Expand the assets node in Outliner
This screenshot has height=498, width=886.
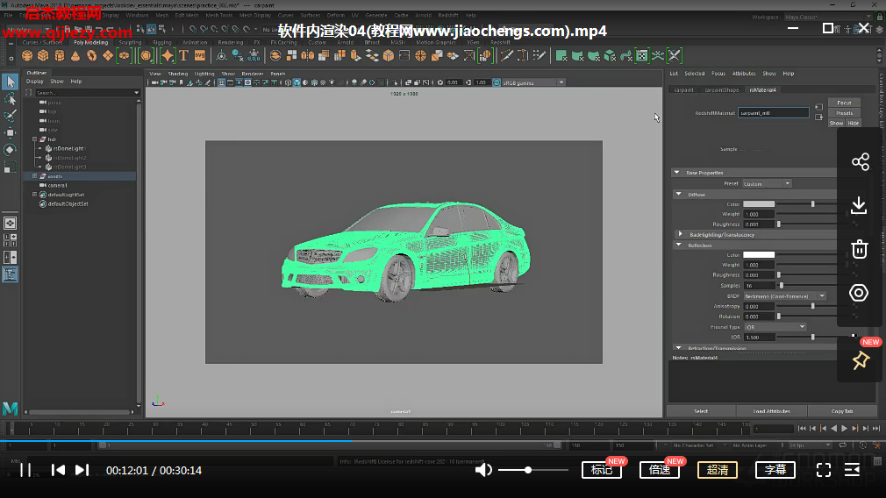(x=34, y=176)
